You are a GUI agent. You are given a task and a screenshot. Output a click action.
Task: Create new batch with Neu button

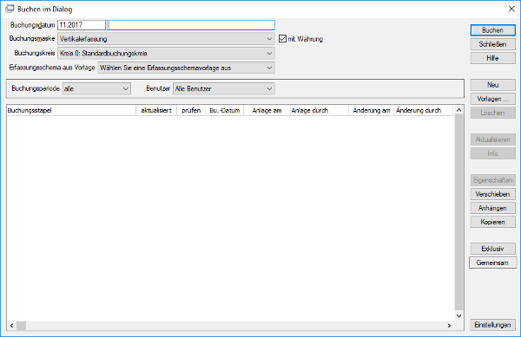coord(492,85)
